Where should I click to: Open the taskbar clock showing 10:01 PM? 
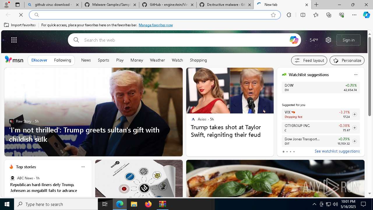pos(348,204)
